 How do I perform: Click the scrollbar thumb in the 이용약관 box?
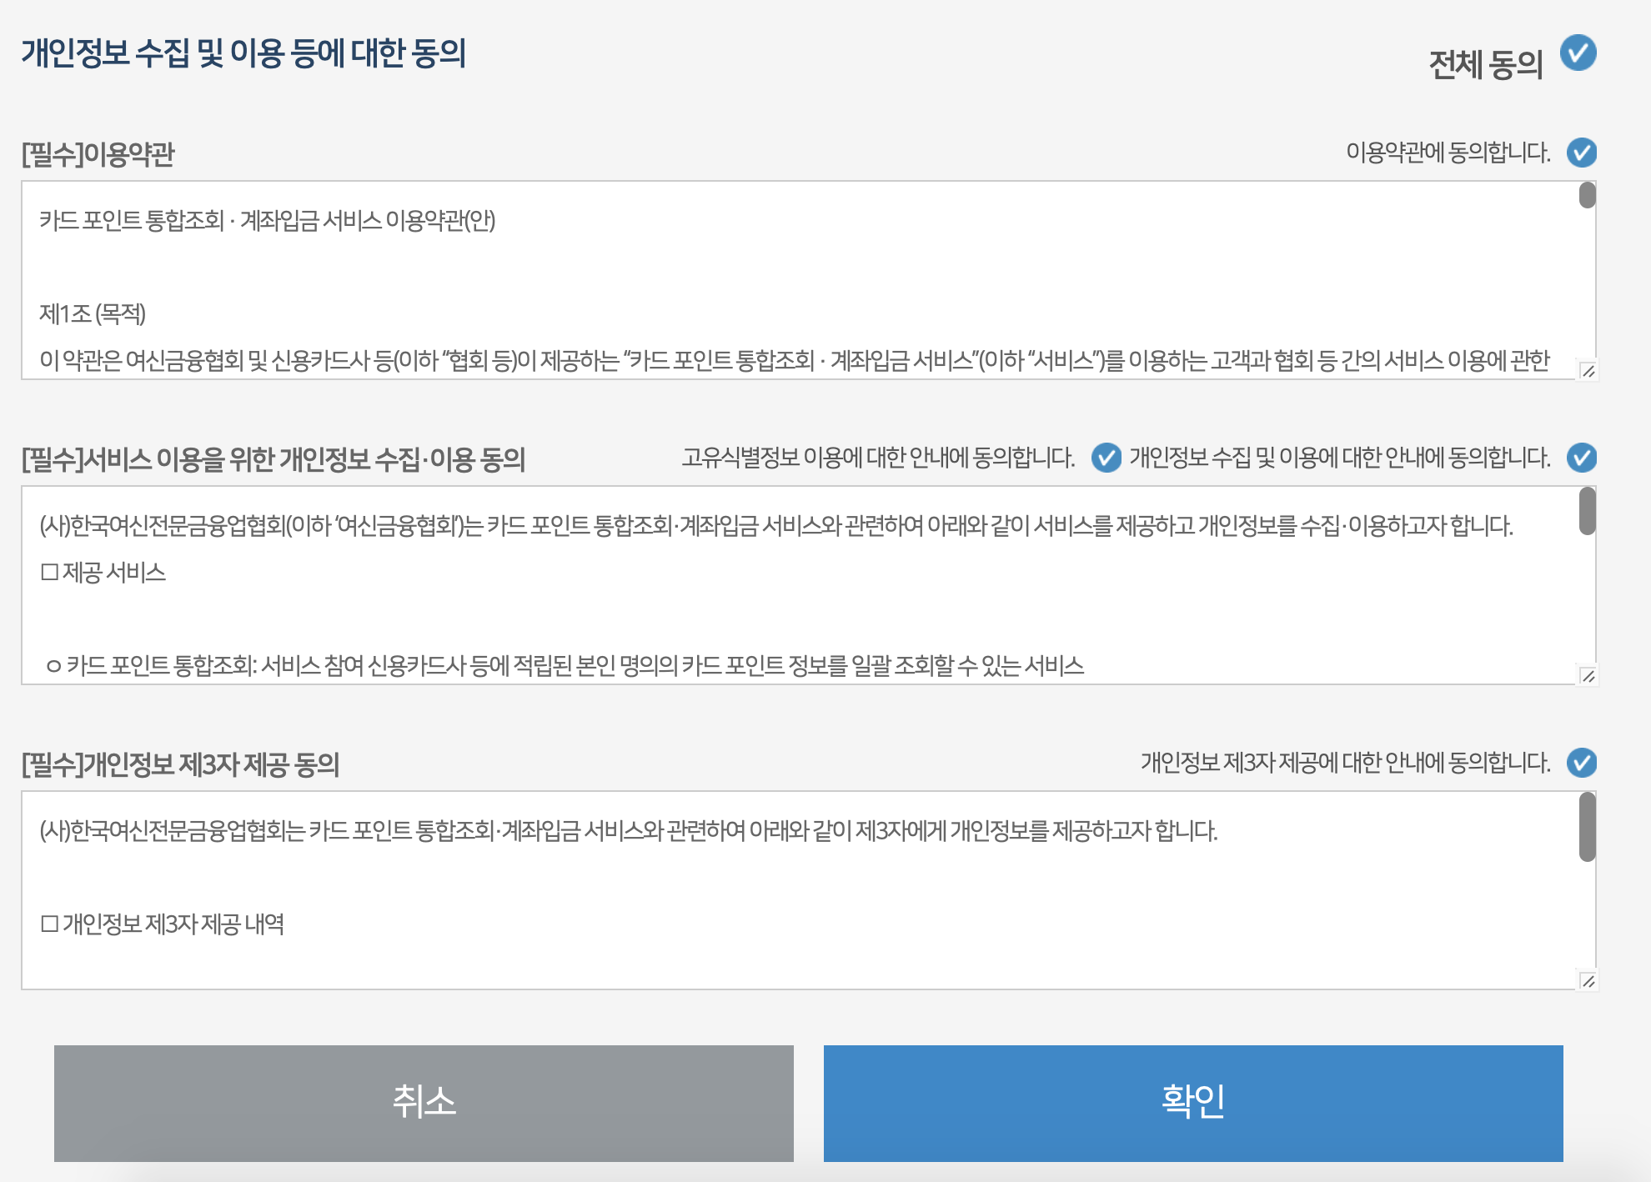point(1587,195)
